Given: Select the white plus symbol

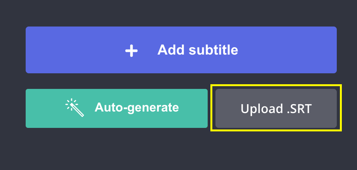Looking at the screenshot, I should 131,50.
